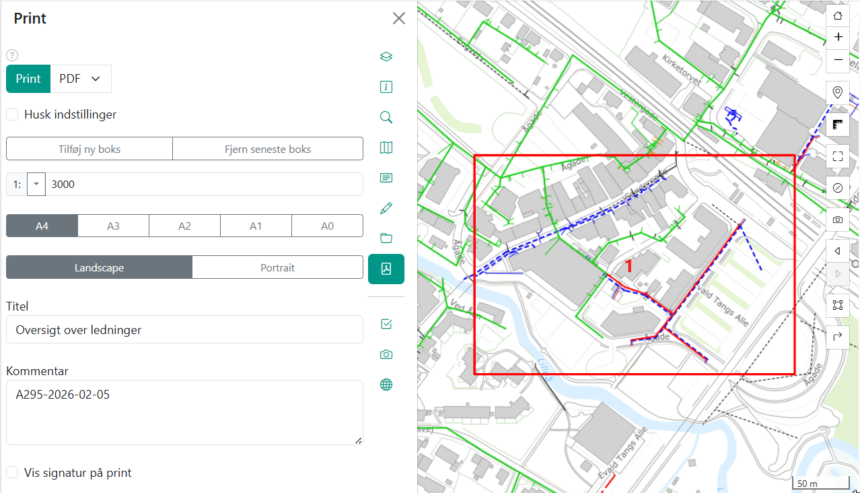Screen dimensions: 860x493
Task: Expand the PDF format dropdown
Action: point(81,79)
